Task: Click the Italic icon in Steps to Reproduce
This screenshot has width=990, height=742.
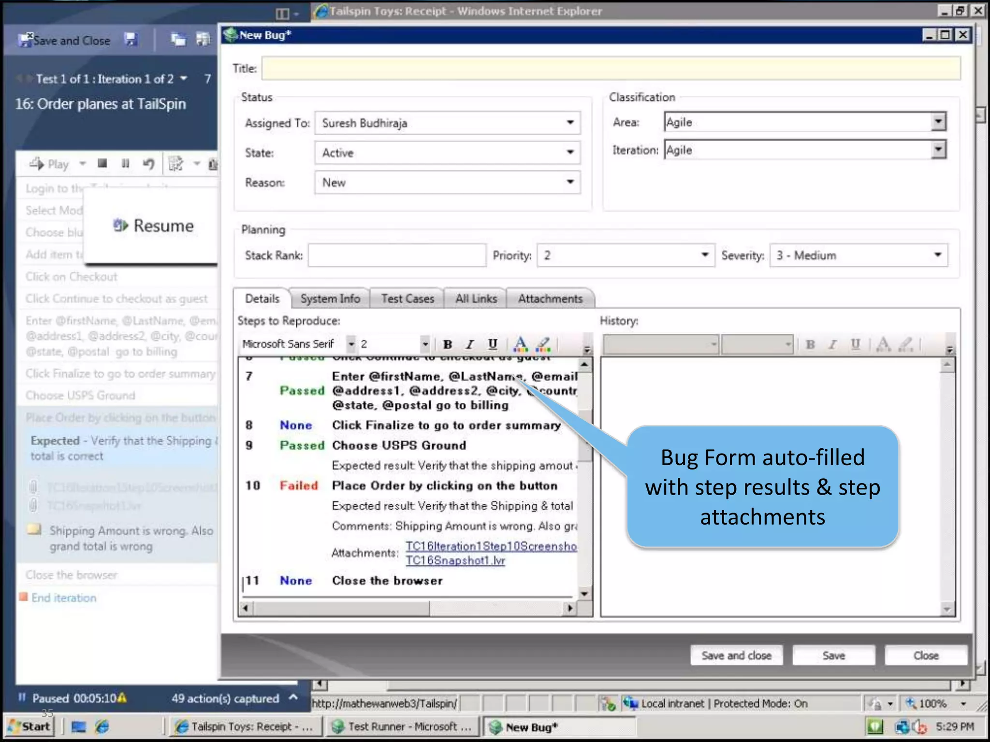Action: [x=469, y=344]
